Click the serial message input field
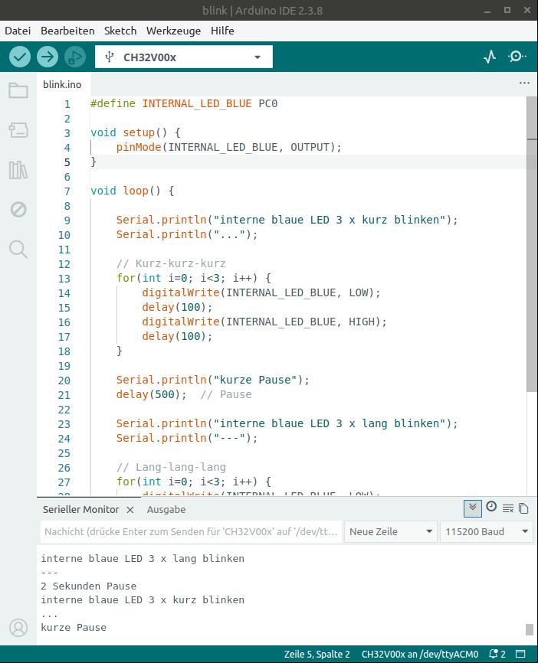Viewport: 538px width, 663px height. point(191,531)
